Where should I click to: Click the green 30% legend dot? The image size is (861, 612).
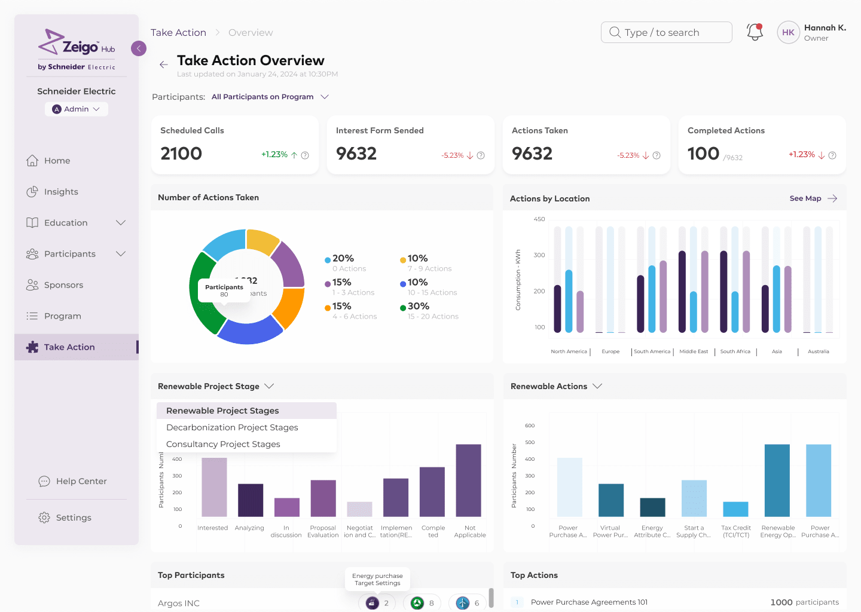click(403, 308)
